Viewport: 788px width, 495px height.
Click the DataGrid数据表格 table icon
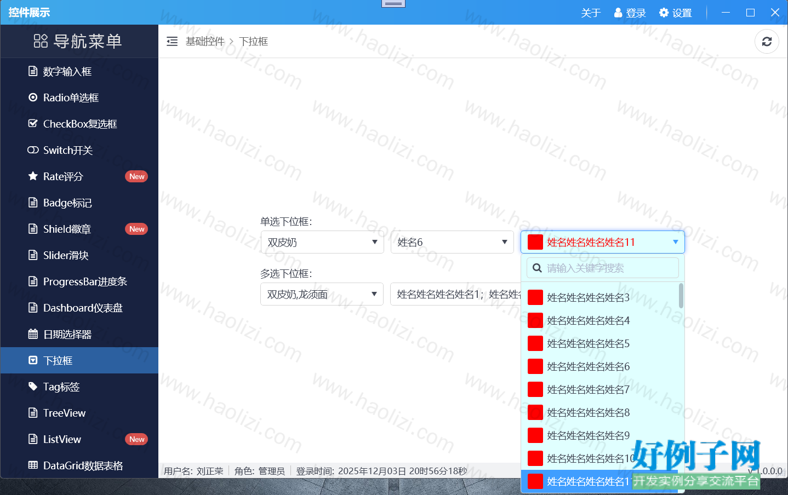click(33, 465)
